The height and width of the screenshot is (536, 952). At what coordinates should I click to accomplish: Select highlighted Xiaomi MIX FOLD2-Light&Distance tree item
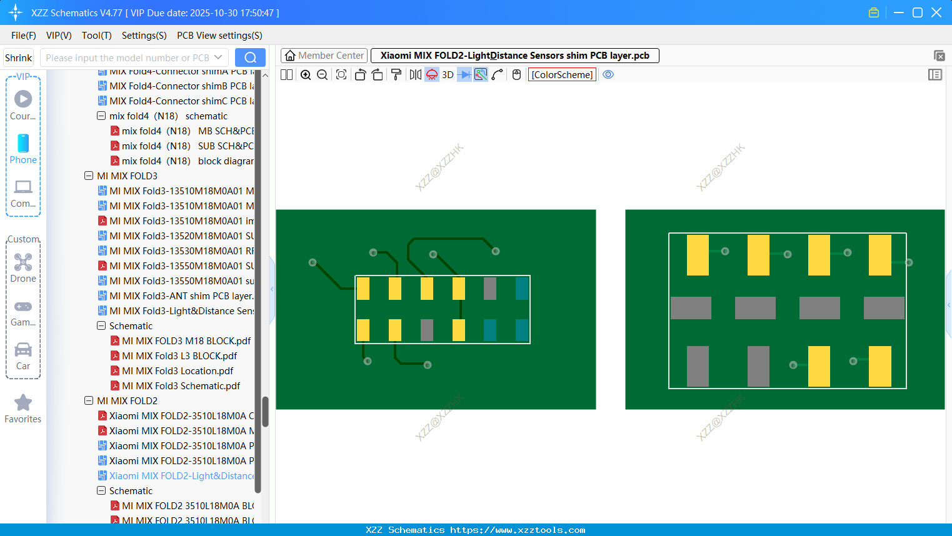pos(176,476)
